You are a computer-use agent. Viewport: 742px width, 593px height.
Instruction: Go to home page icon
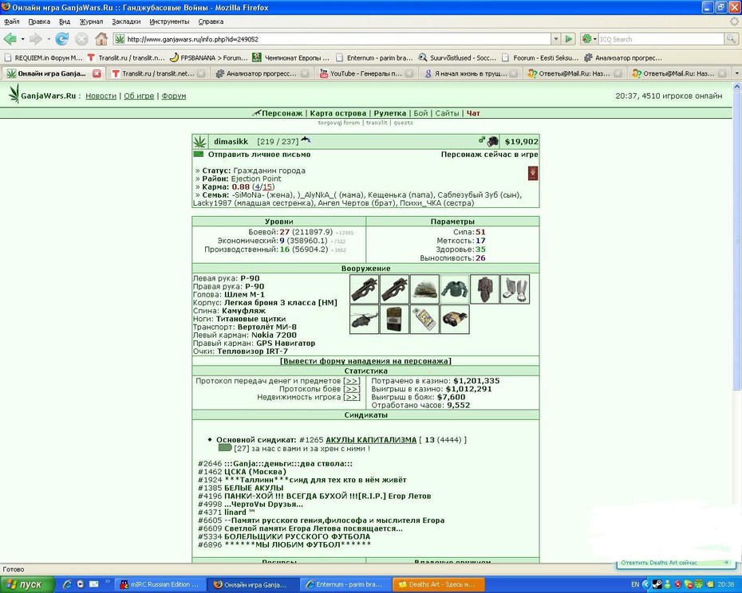click(x=101, y=39)
